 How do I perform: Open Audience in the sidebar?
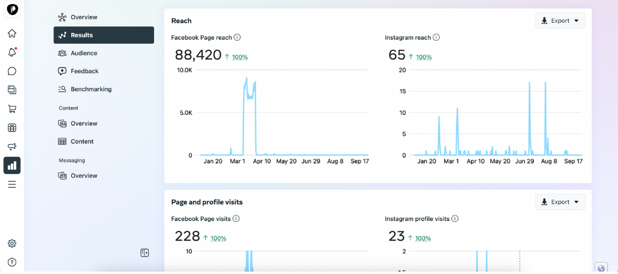104,53
